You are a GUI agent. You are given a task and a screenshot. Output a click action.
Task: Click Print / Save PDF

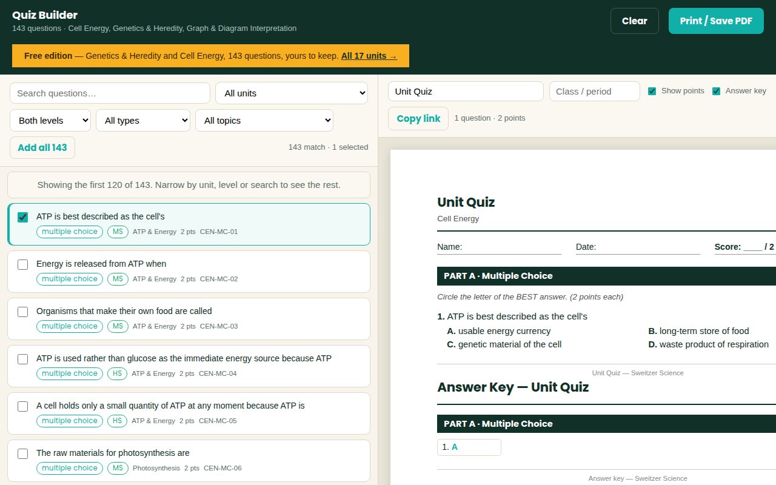[716, 21]
